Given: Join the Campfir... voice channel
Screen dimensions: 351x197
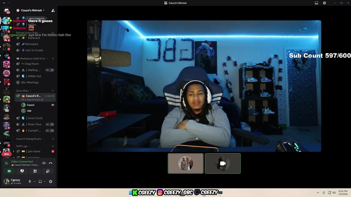Looking at the screenshot, I should (35, 131).
